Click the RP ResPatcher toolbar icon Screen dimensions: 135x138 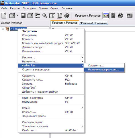[52, 16]
